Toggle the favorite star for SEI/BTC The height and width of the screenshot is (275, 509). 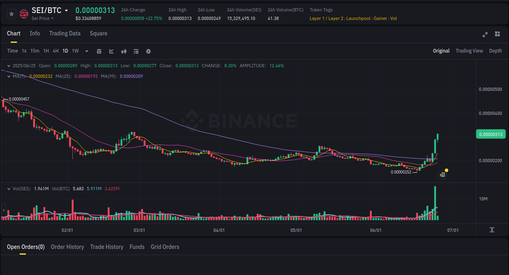coord(11,13)
